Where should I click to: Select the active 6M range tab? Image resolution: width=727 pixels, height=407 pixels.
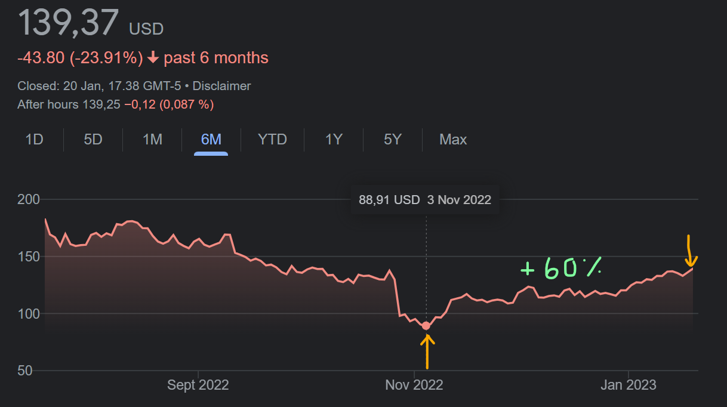[x=211, y=140]
